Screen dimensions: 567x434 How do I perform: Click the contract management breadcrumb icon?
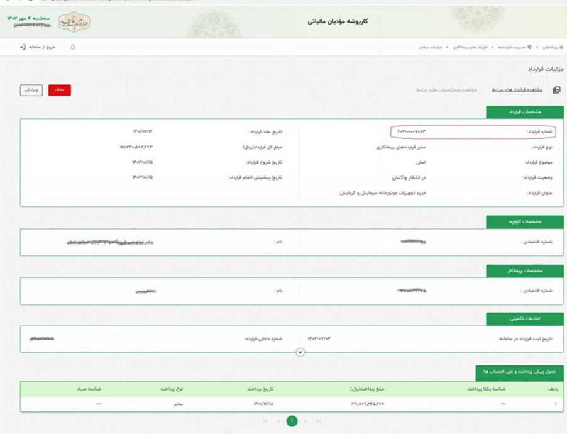pos(529,47)
